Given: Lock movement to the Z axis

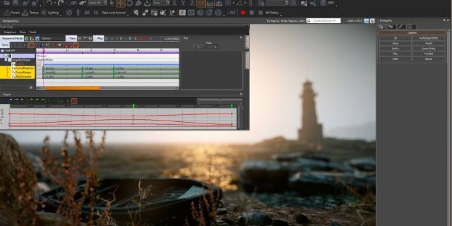Looking at the screenshot, I should pyautogui.click(x=192, y=3).
